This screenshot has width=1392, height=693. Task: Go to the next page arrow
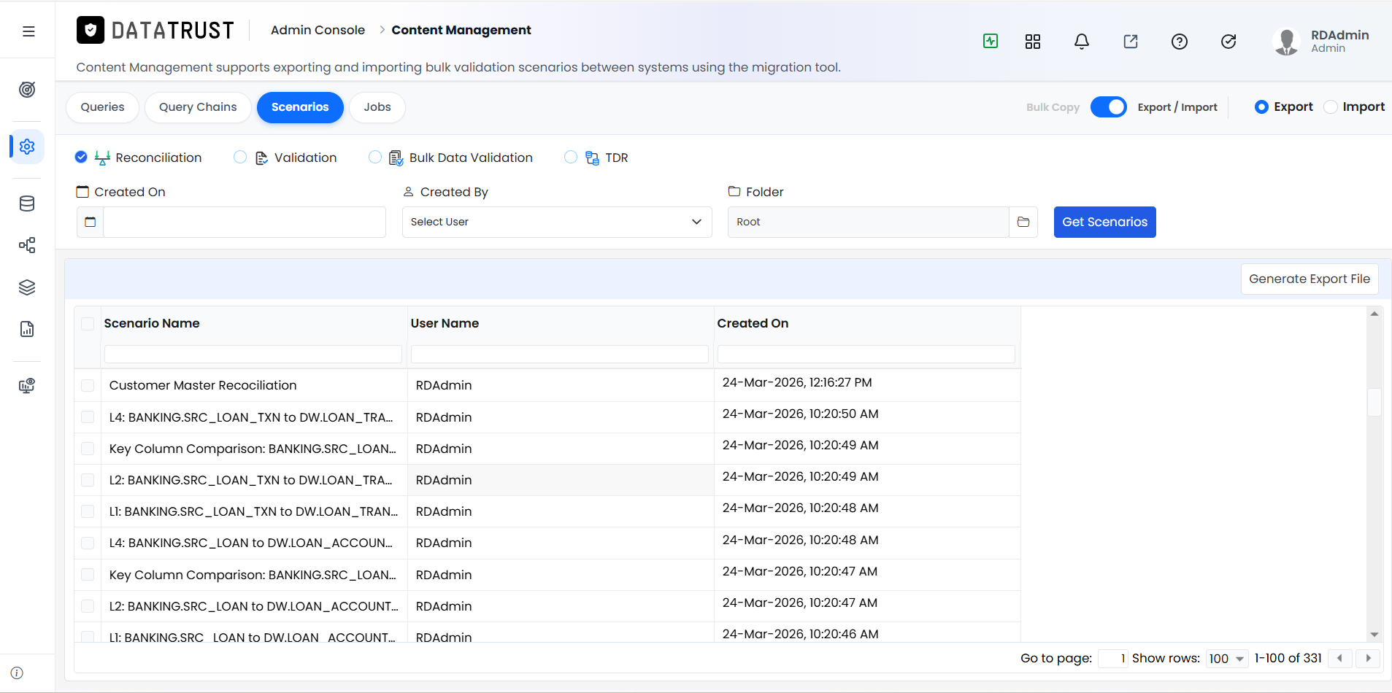click(x=1368, y=658)
